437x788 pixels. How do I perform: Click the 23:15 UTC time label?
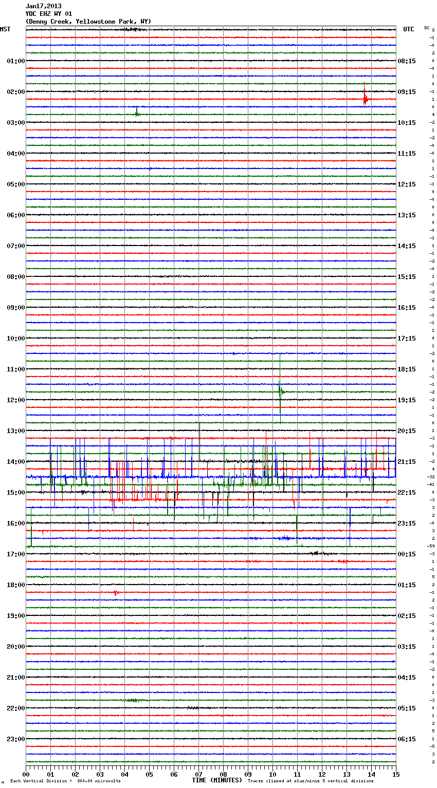click(x=407, y=523)
